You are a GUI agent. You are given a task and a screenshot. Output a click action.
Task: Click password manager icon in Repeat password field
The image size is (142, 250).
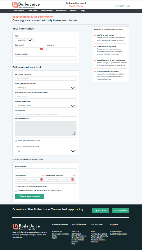pyautogui.click(x=73, y=179)
